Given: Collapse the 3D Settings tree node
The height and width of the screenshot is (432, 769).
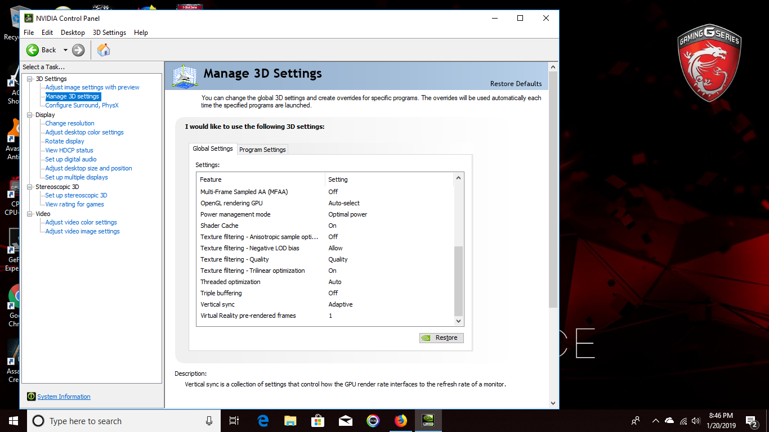Looking at the screenshot, I should tap(30, 79).
